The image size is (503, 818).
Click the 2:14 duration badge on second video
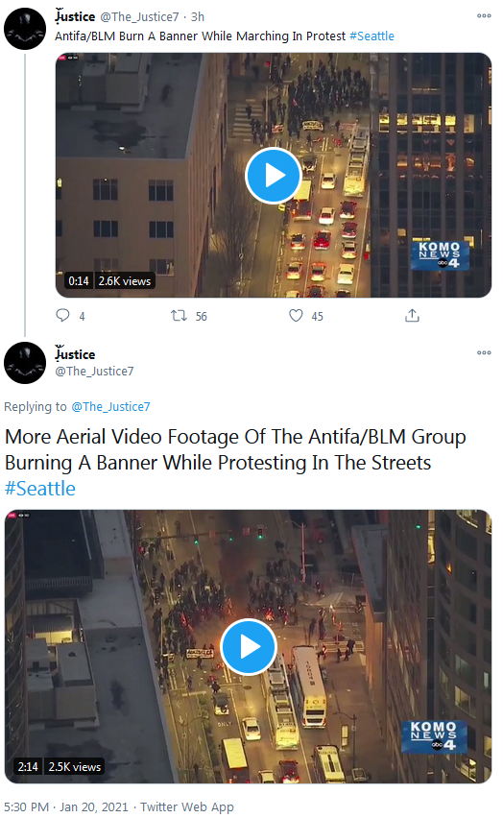point(28,767)
